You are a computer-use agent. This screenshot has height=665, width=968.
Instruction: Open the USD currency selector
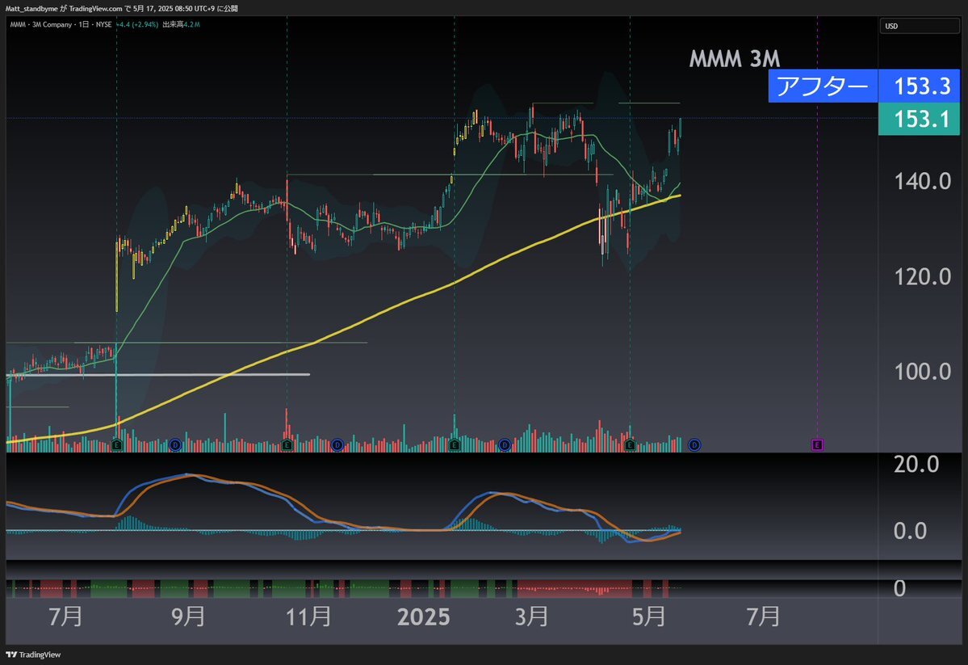[x=920, y=26]
